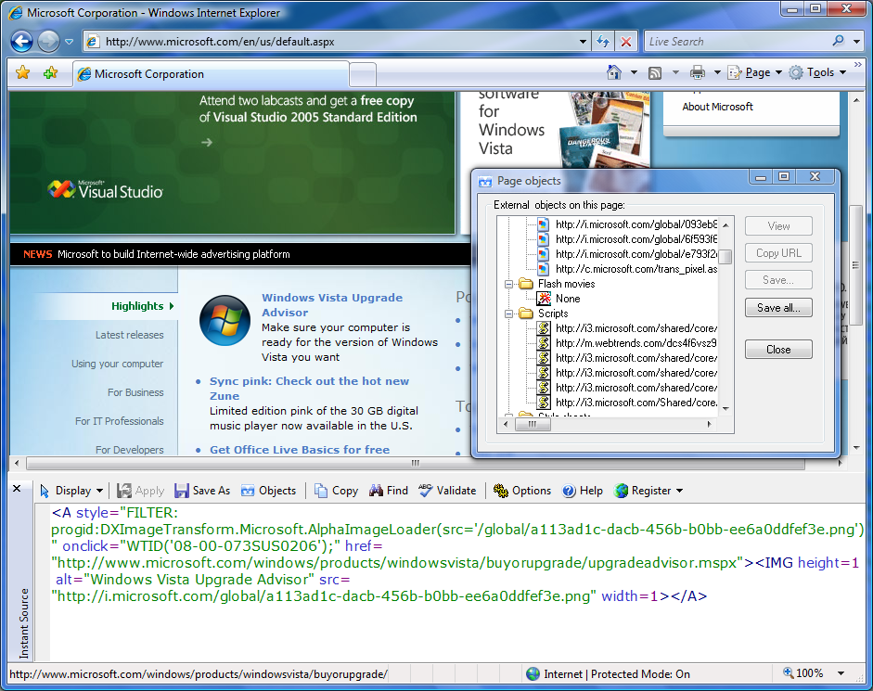Open the Tools menu in IE

point(819,72)
